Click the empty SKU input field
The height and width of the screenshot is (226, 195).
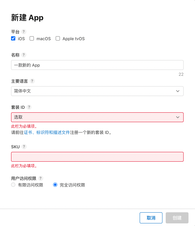pos(97,157)
